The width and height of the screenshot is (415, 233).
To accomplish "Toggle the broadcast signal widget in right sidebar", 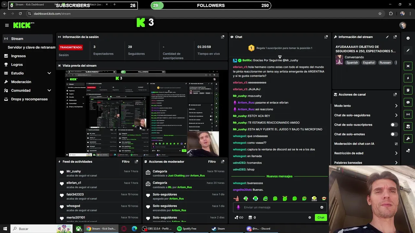I will (408, 114).
